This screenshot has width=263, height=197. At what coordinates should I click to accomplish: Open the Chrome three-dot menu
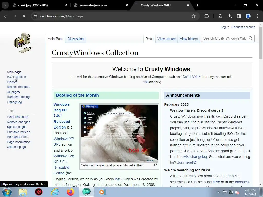pyautogui.click(x=257, y=16)
